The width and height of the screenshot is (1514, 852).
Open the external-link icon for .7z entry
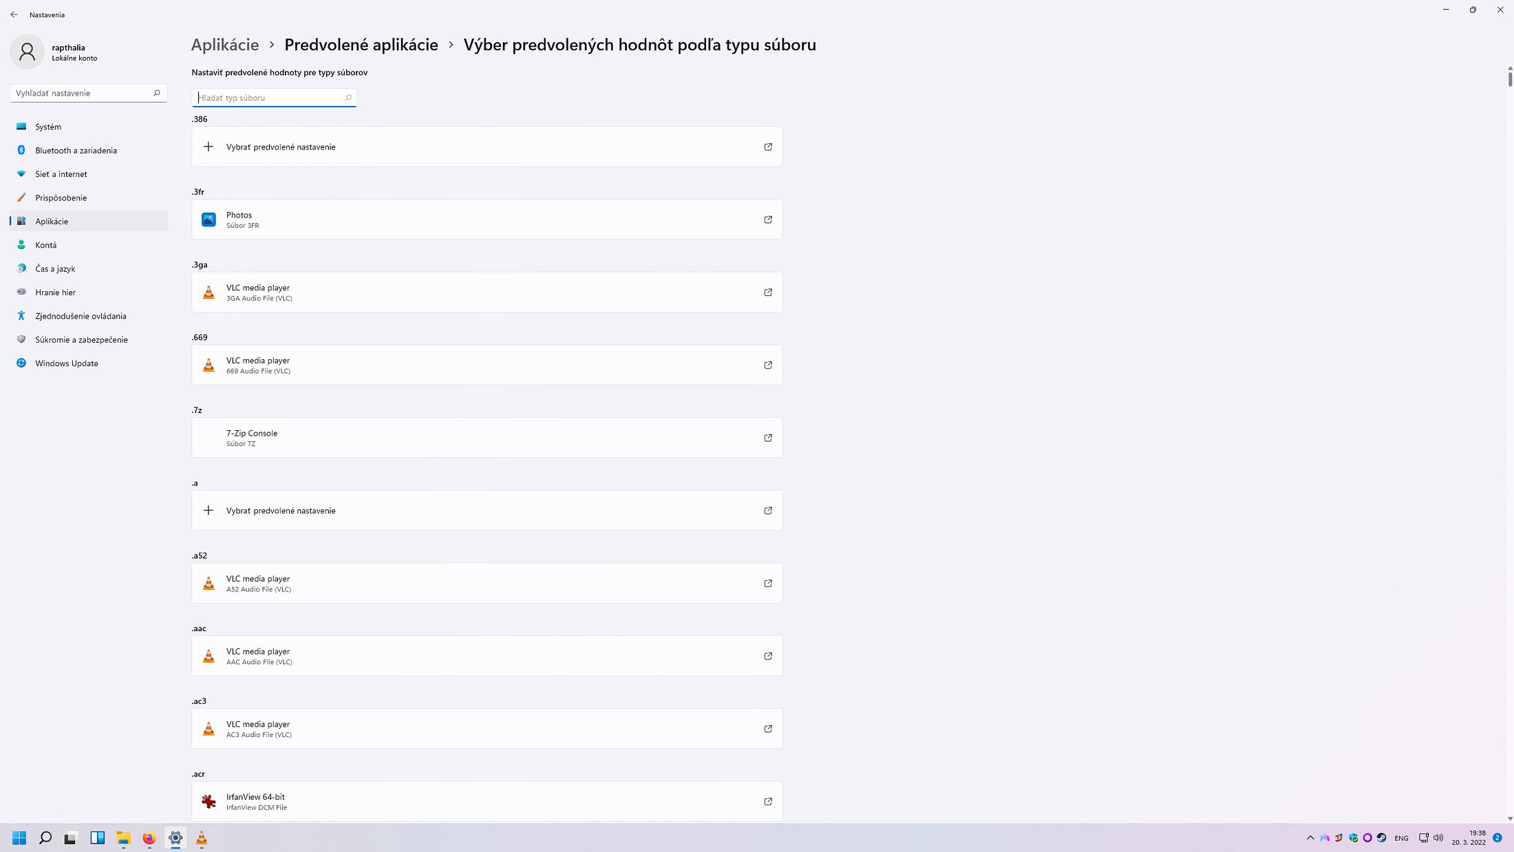768,438
